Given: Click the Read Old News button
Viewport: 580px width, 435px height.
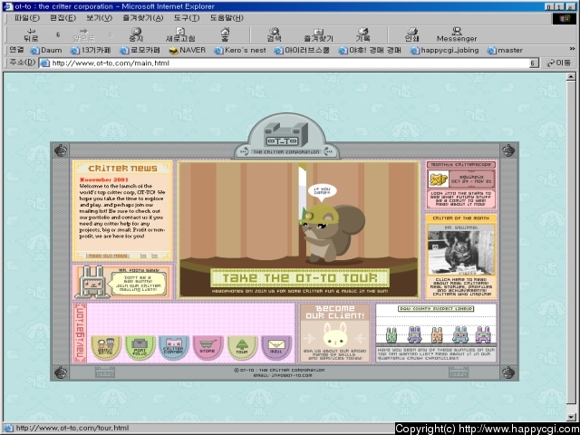Looking at the screenshot, I should point(108,256).
